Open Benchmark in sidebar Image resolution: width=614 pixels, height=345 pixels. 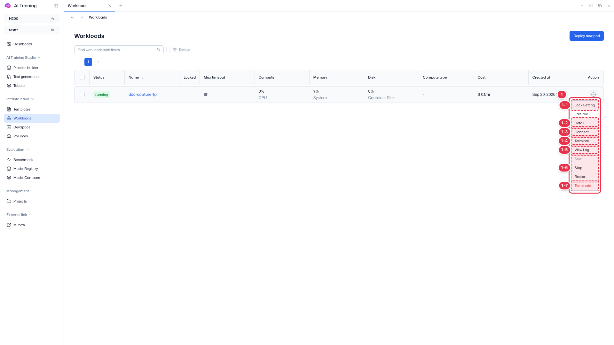32,160
